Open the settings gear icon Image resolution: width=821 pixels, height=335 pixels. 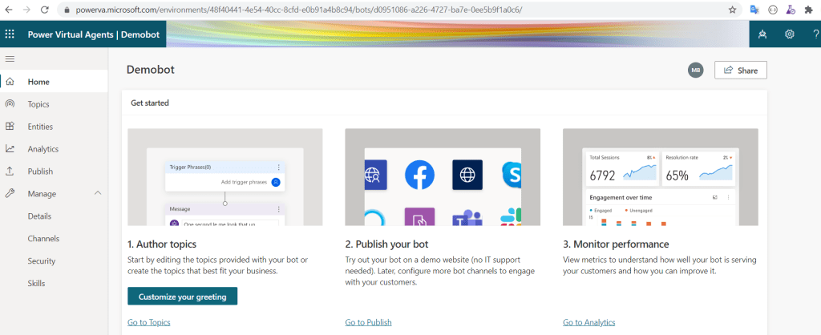[790, 34]
